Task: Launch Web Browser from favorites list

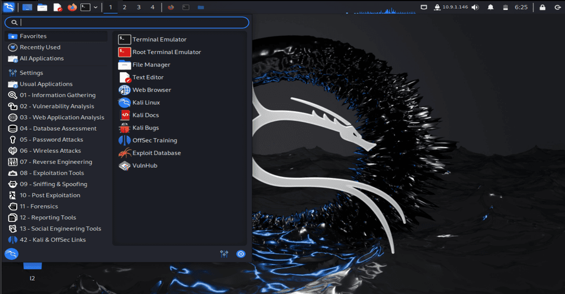Action: tap(180, 90)
